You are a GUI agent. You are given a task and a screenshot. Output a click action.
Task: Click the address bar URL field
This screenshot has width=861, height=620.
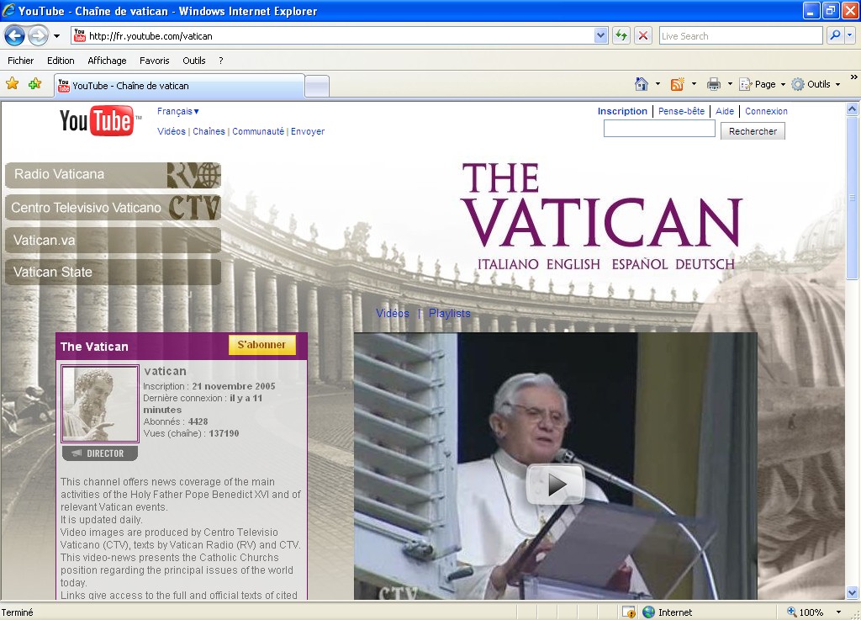(x=331, y=36)
